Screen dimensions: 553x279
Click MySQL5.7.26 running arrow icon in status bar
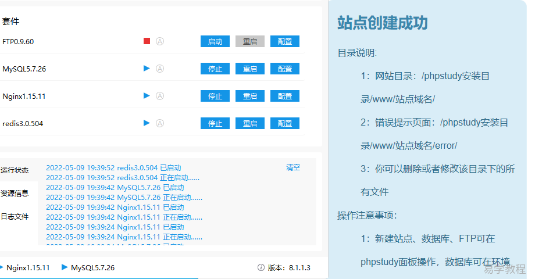click(x=64, y=267)
